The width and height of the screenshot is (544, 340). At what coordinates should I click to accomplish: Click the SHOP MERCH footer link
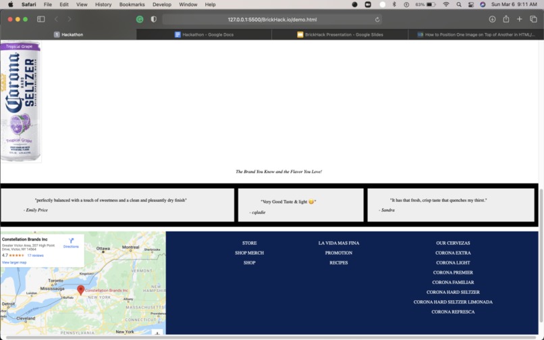point(250,253)
